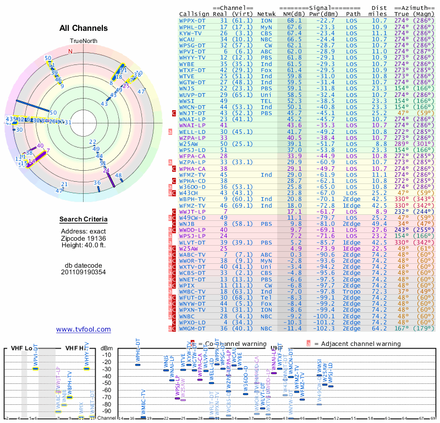The width and height of the screenshot is (440, 423).
Task: Select the KYW-TV callsign
Action: (190, 33)
